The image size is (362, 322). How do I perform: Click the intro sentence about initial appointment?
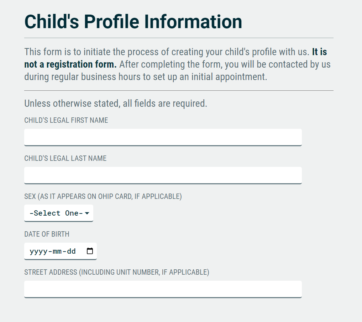click(178, 71)
